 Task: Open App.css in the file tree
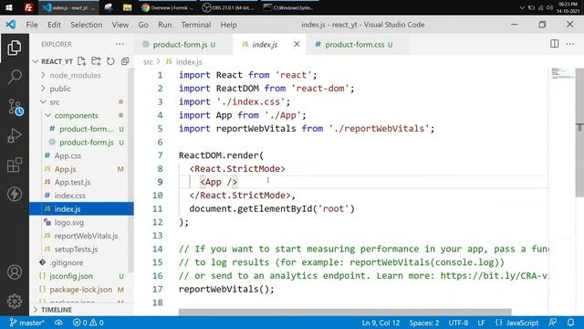68,155
